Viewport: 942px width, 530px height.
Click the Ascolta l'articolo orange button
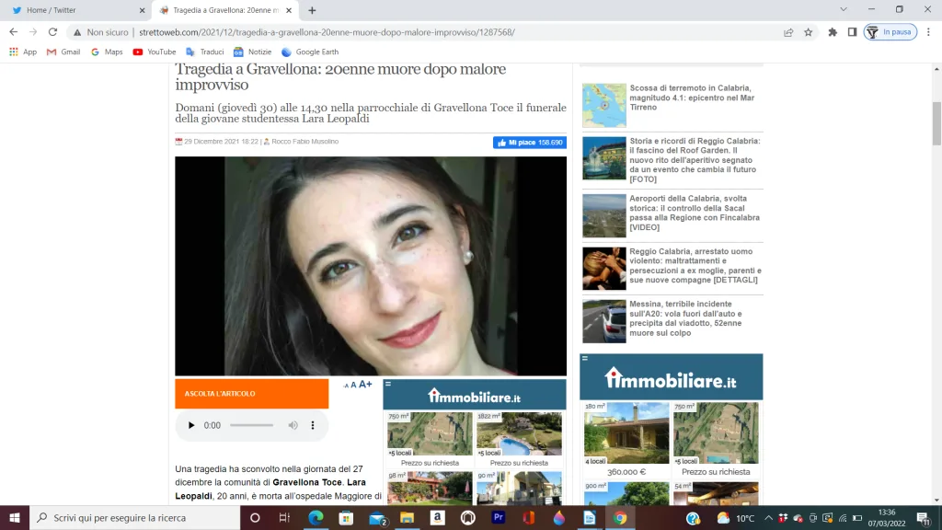point(252,394)
